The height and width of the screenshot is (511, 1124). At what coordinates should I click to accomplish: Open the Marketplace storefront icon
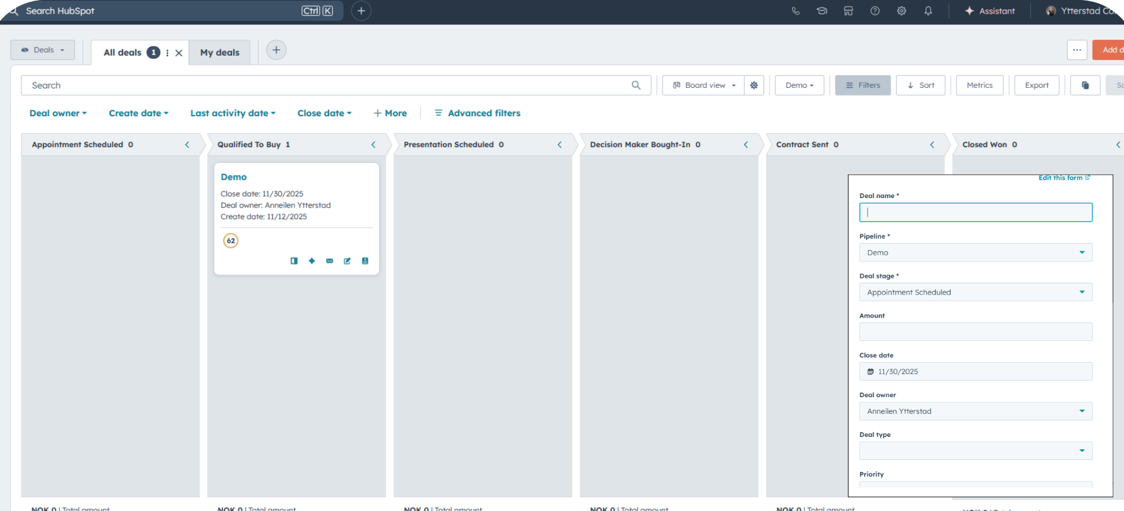point(848,11)
